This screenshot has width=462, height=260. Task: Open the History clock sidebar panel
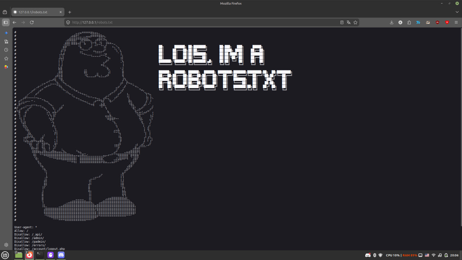pyautogui.click(x=6, y=50)
